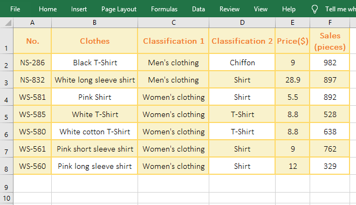356x205 pixels.
Task: Open the Help tab
Action: coord(289,9)
